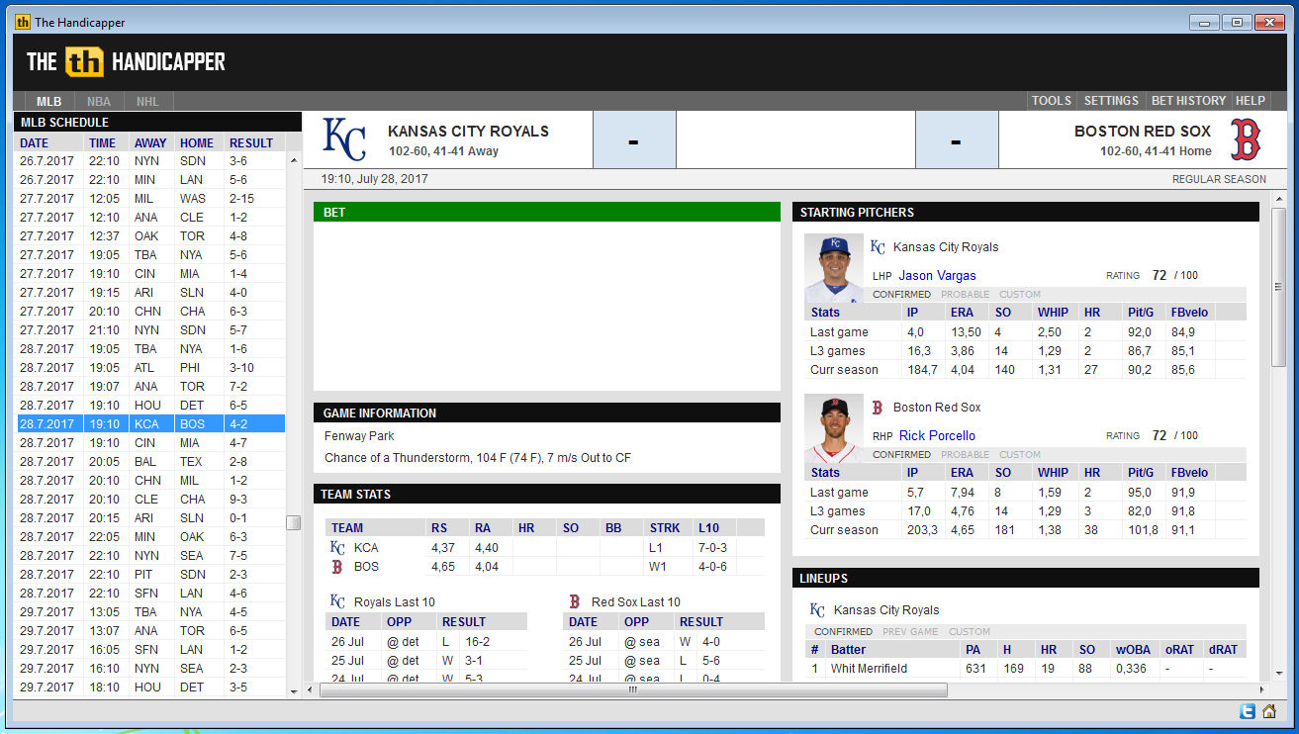This screenshot has width=1299, height=734.
Task: Click the Kansas City Royals header logo
Action: (x=344, y=139)
